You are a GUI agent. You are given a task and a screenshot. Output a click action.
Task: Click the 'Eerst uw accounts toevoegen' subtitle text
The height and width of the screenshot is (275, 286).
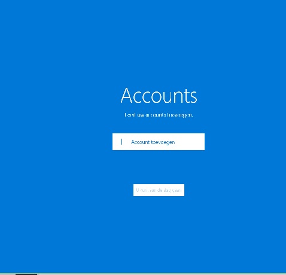pyautogui.click(x=159, y=115)
